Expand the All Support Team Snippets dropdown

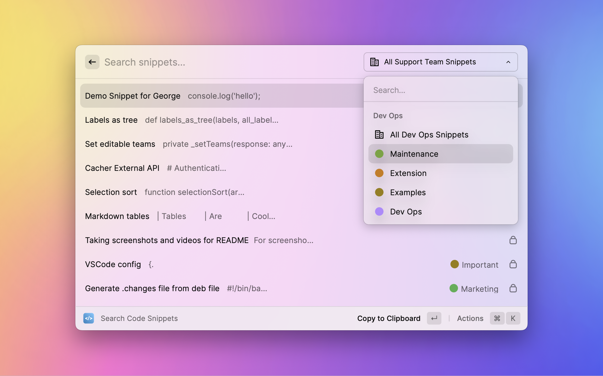(440, 62)
